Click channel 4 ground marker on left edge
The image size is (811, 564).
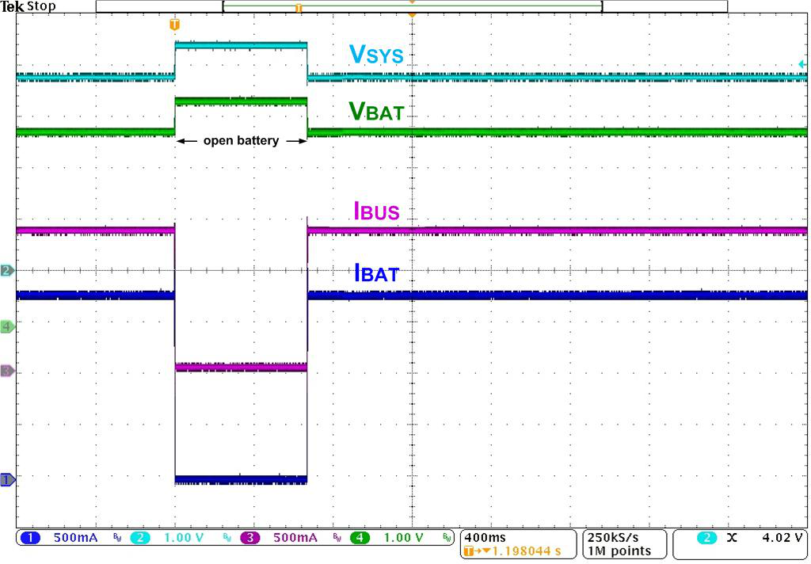[x=7, y=326]
